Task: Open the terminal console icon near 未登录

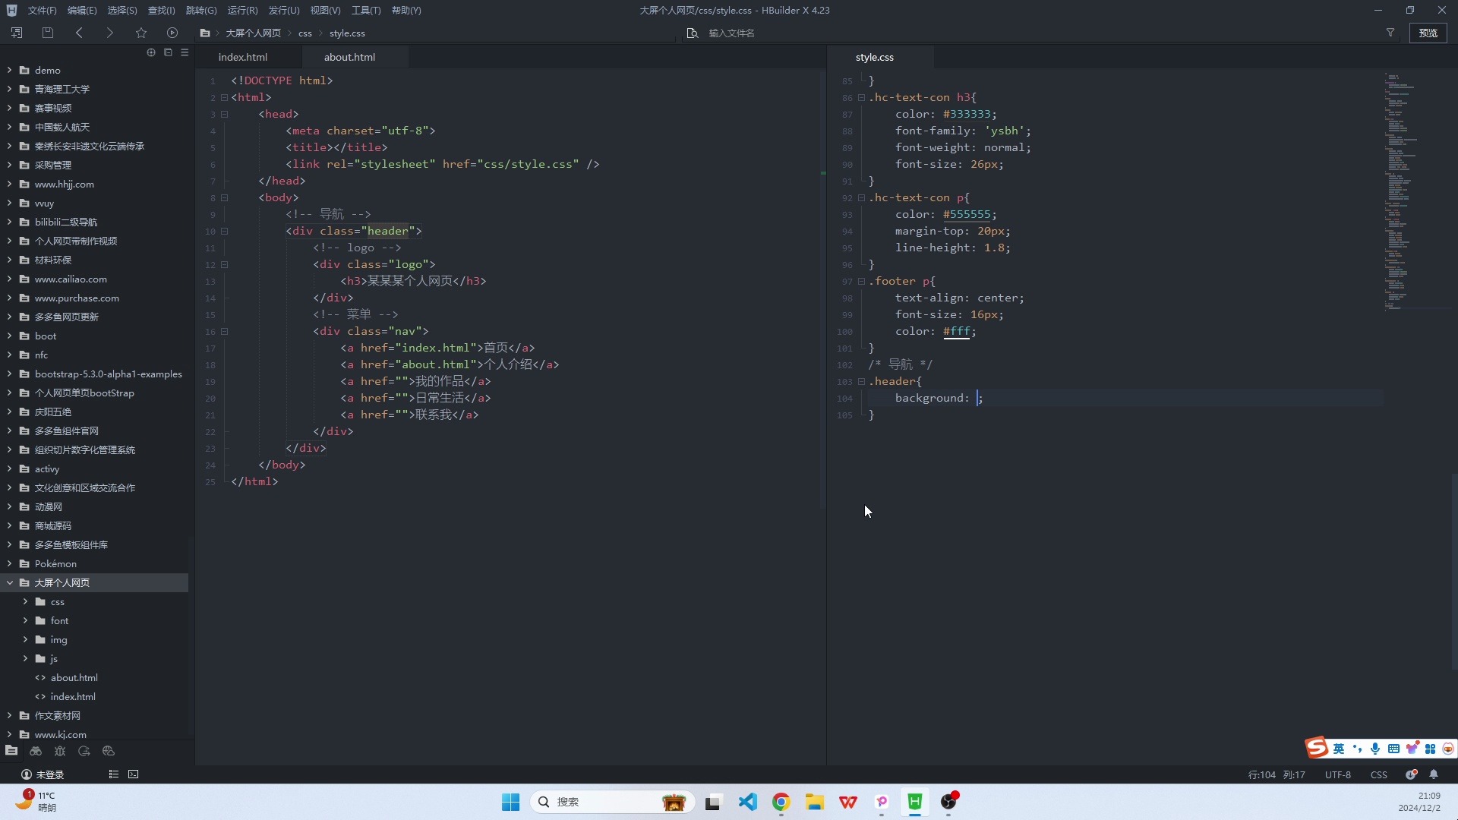Action: coord(133,774)
